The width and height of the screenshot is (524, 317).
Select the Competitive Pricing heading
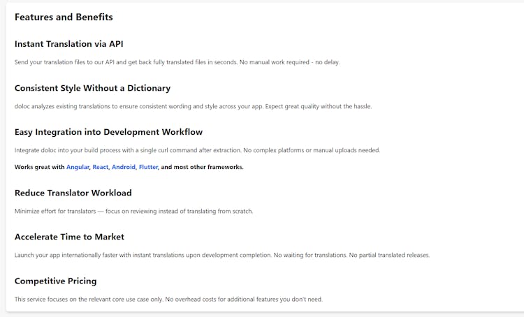point(55,281)
